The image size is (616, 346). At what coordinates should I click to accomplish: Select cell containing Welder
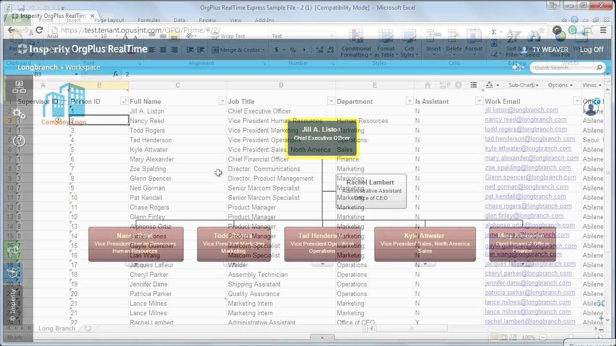coord(281,265)
